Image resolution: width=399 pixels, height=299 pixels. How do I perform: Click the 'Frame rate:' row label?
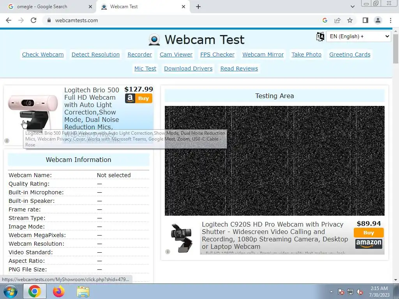[x=25, y=209]
